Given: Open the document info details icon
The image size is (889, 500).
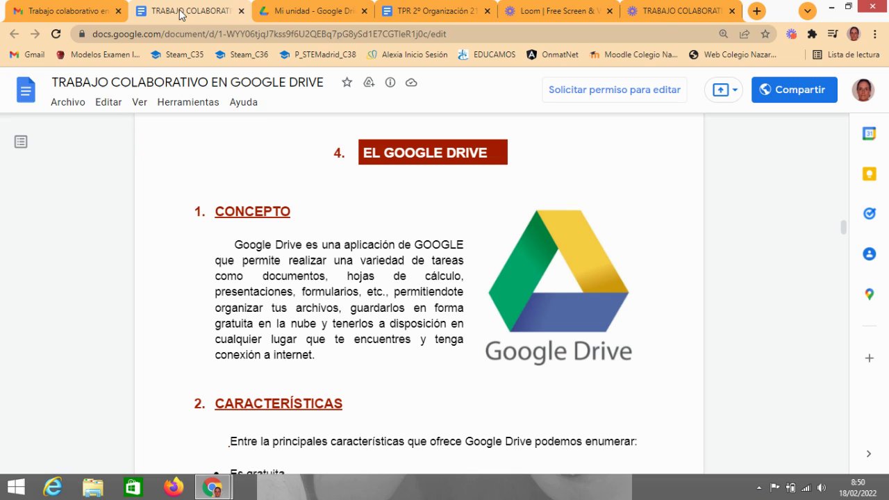Looking at the screenshot, I should 390,83.
